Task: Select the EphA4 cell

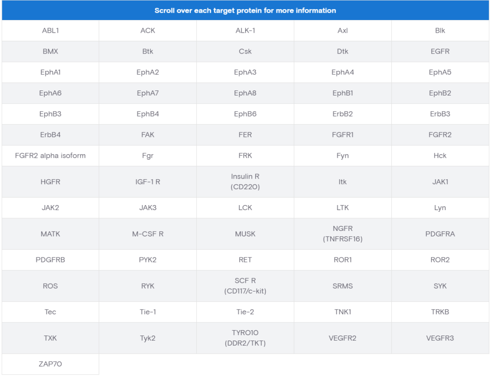Action: (343, 72)
